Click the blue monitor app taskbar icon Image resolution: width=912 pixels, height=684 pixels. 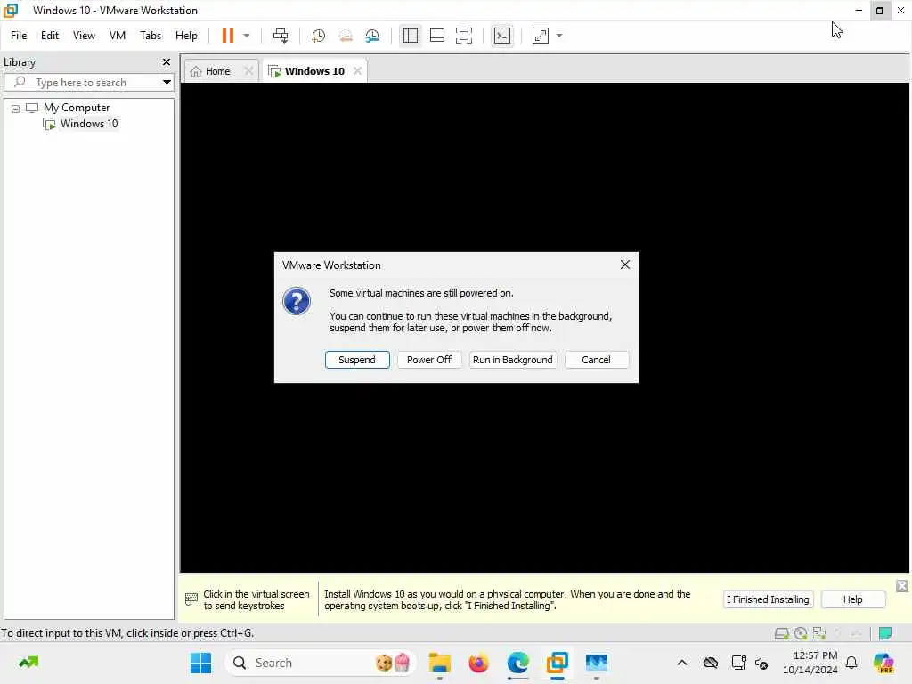tap(596, 663)
